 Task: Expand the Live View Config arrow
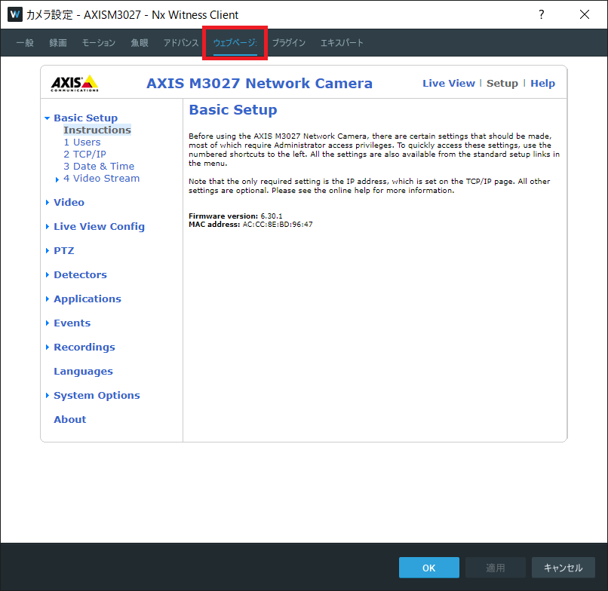(48, 226)
